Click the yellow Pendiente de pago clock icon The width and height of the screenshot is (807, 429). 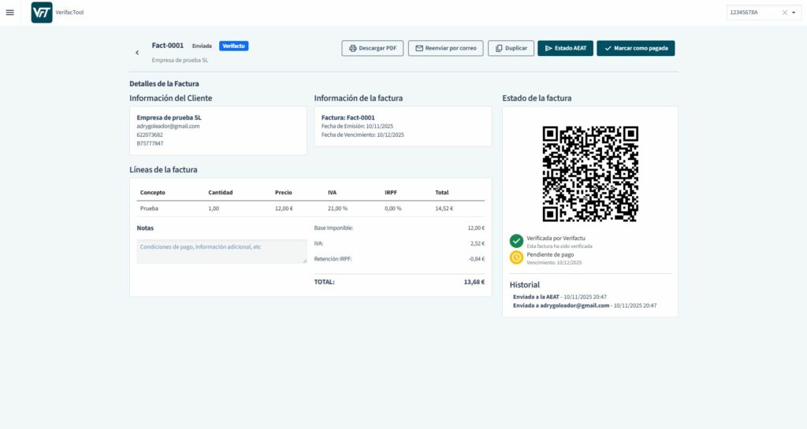[516, 257]
